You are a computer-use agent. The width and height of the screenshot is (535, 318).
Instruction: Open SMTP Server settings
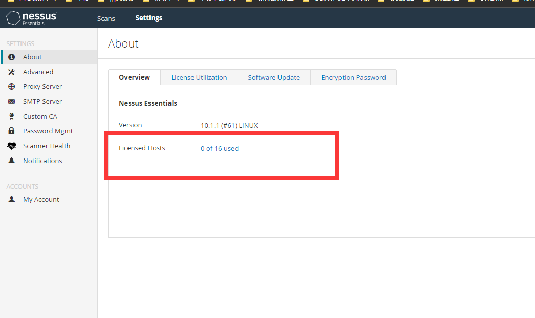pyautogui.click(x=42, y=102)
